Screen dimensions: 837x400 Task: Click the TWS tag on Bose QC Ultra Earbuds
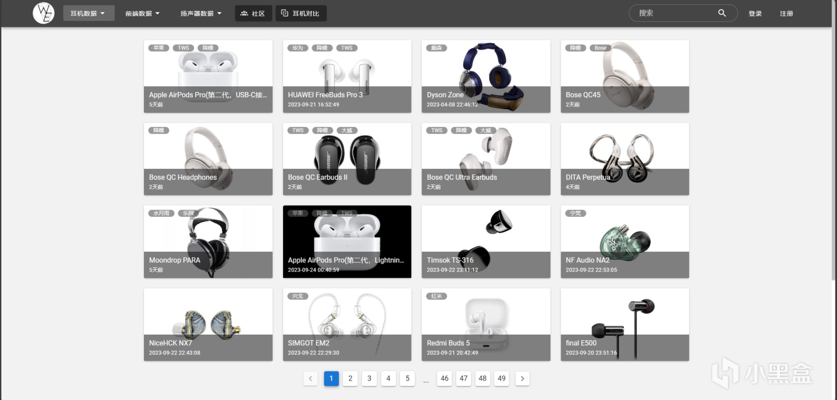click(437, 130)
